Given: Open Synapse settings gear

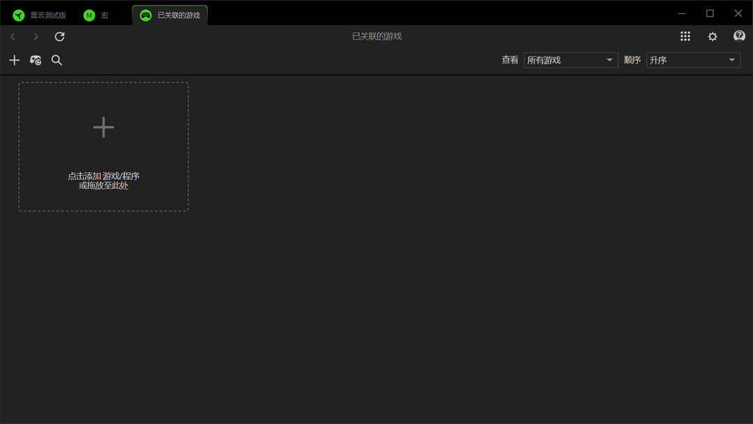Looking at the screenshot, I should click(712, 36).
